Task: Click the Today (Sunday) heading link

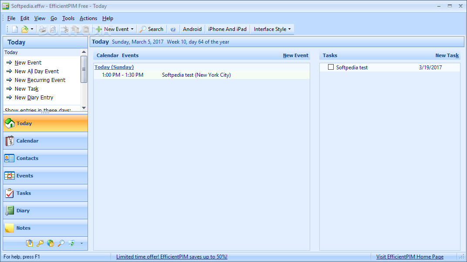Action: click(114, 67)
